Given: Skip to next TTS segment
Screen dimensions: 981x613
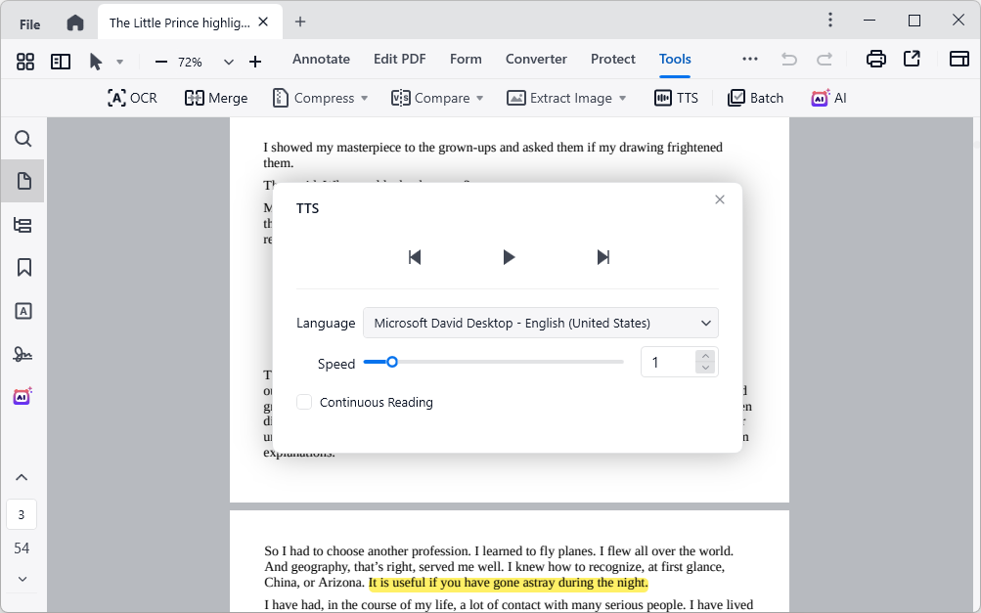Looking at the screenshot, I should [x=603, y=257].
